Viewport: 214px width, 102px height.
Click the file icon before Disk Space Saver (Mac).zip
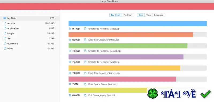pos(85,84)
